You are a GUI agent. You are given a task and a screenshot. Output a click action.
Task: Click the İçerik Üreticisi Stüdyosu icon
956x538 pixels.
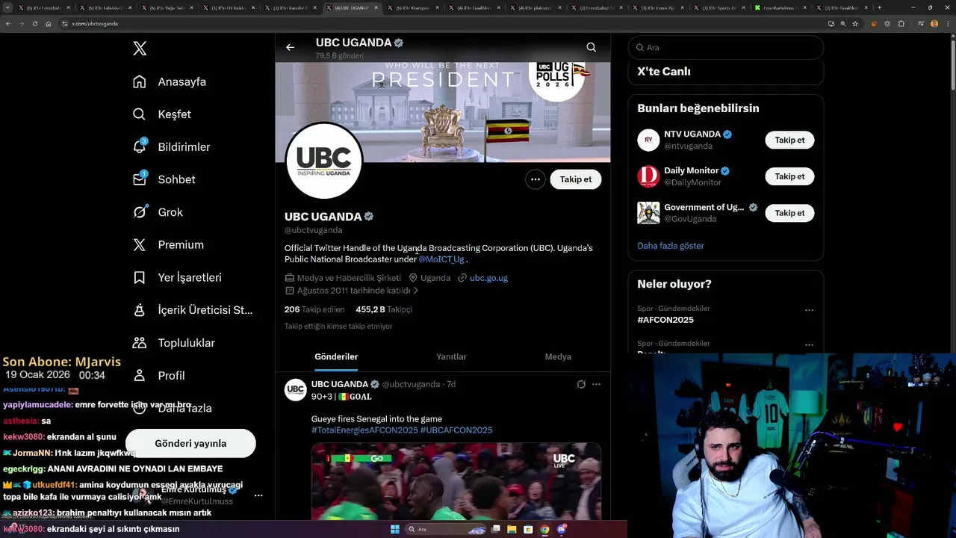pos(140,310)
